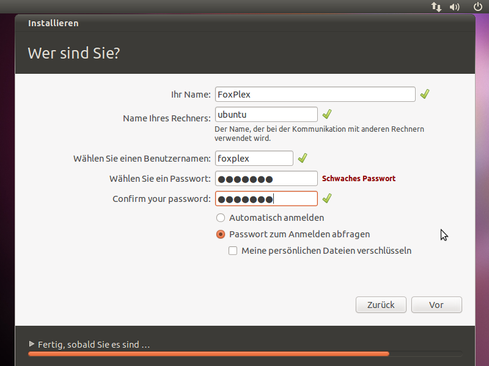Click the green checkmark beside Ihr Name
Viewport: 489px width, 366px height.
pyautogui.click(x=425, y=94)
